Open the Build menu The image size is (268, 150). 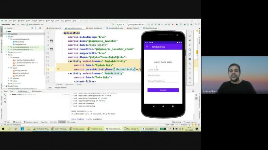pos(48,21)
